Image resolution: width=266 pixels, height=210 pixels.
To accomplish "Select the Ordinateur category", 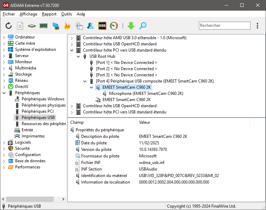I will pos(25,37).
